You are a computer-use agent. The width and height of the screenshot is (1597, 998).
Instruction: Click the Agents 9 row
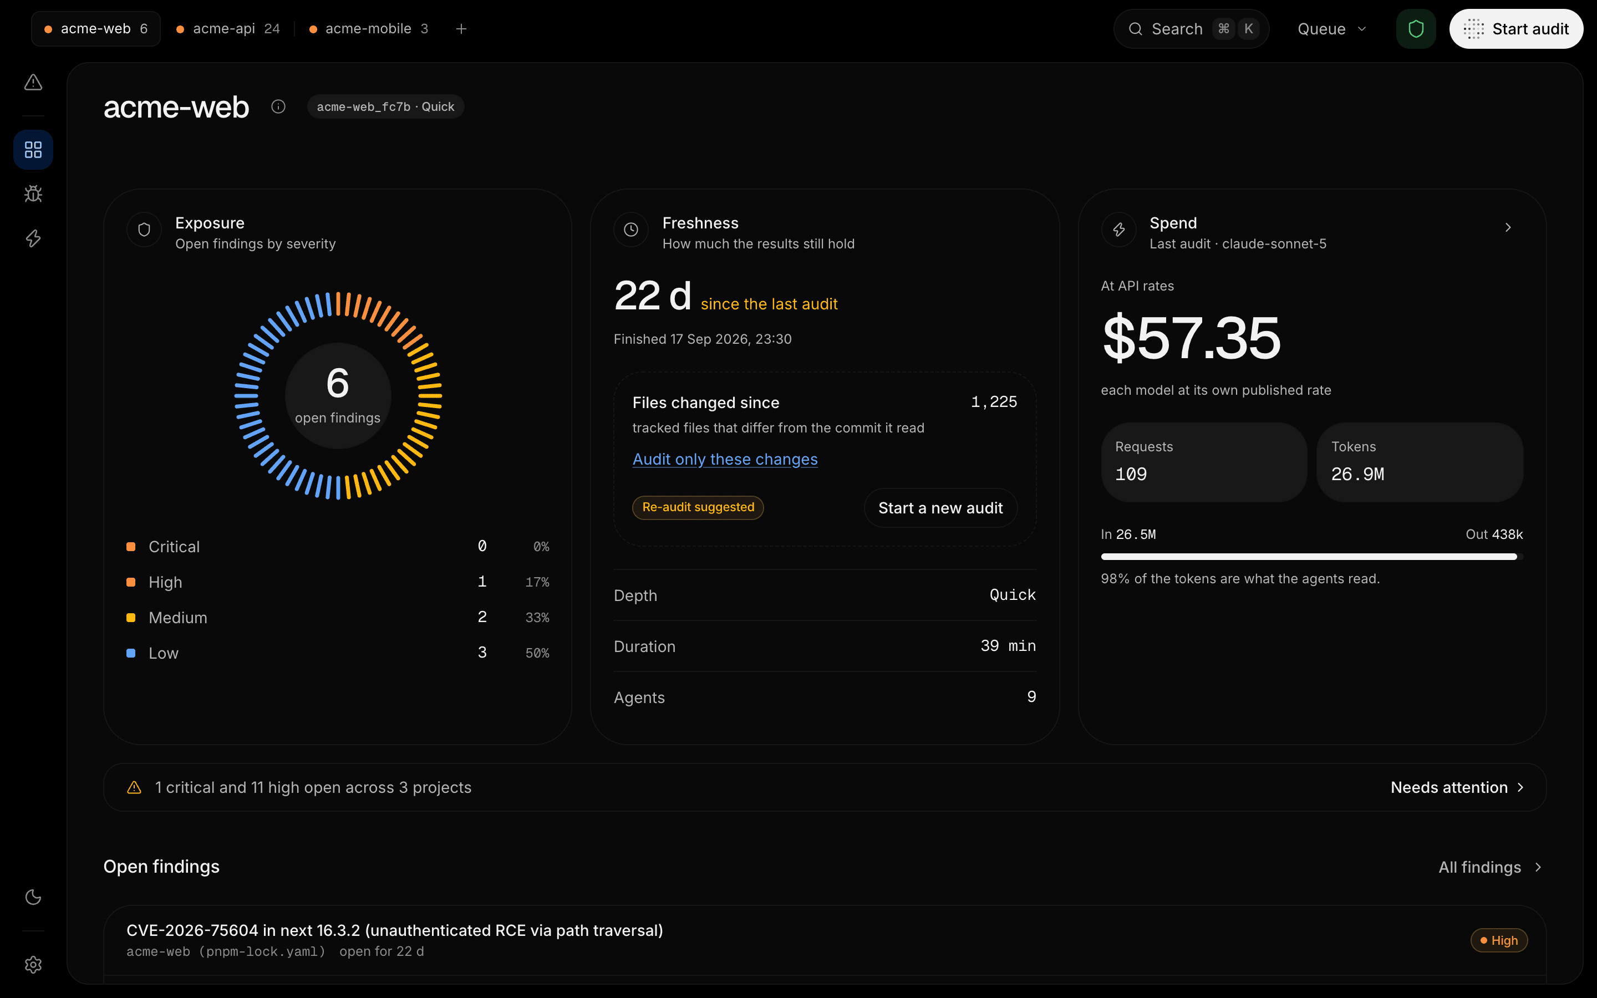[x=825, y=697]
